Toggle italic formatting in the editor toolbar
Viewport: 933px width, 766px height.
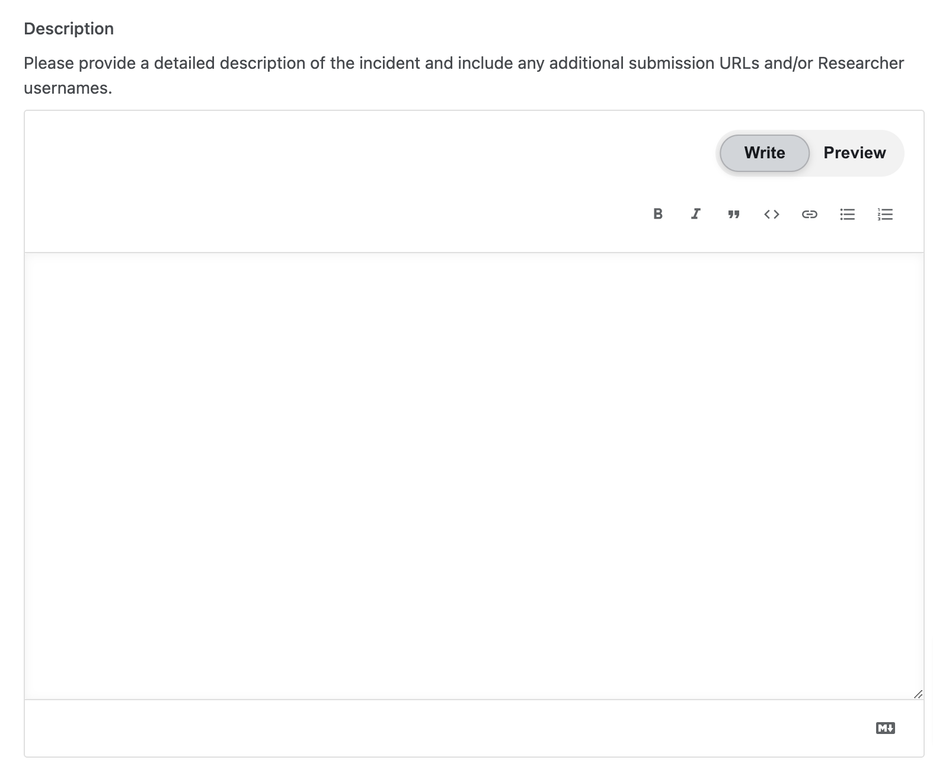(x=695, y=214)
